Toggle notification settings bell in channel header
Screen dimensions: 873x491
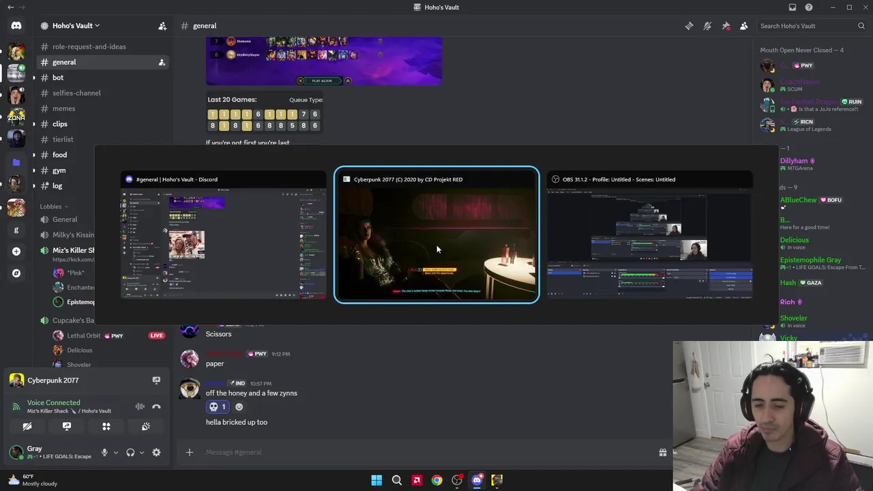point(707,26)
